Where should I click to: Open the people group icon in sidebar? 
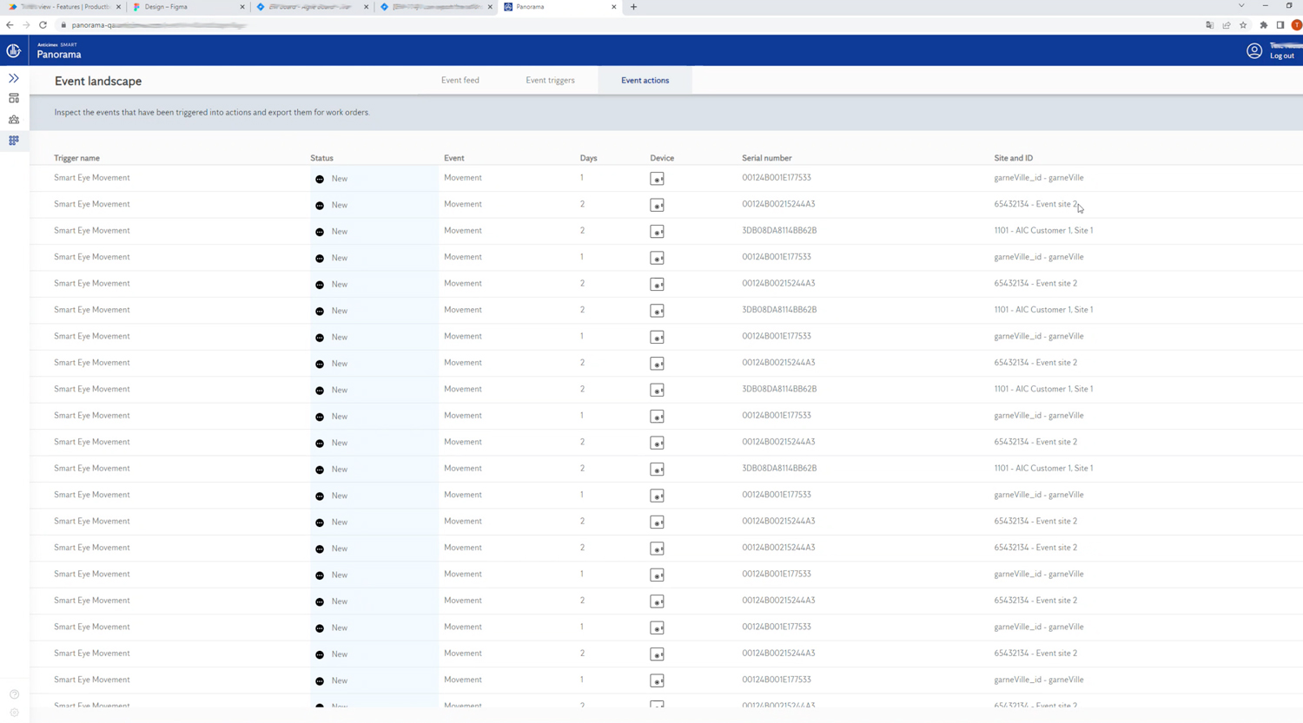click(14, 120)
